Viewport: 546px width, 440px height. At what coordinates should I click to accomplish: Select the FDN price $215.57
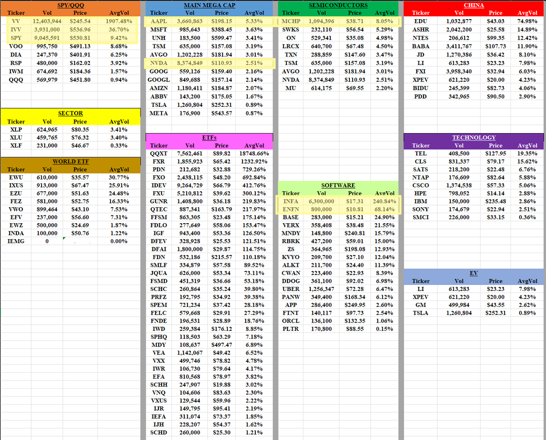222,257
